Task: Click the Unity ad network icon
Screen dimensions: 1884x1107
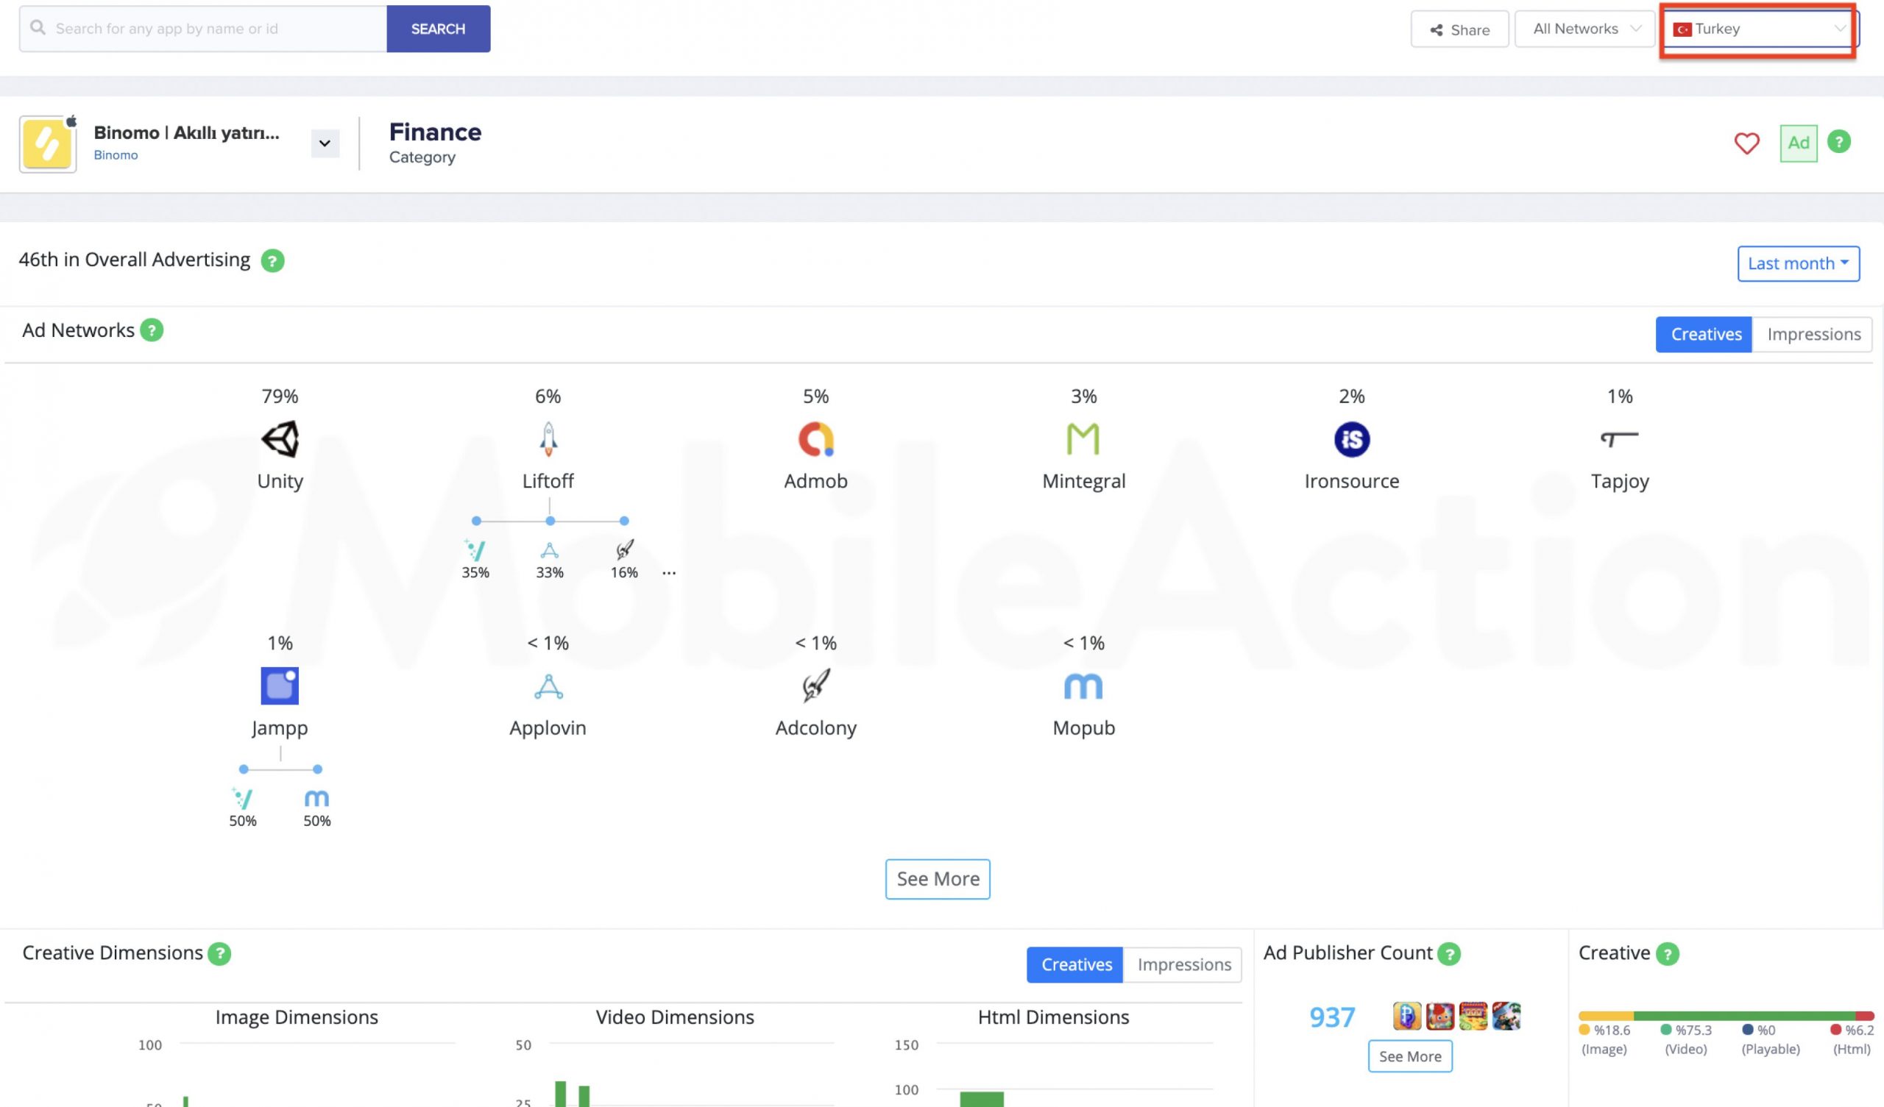Action: pyautogui.click(x=280, y=439)
